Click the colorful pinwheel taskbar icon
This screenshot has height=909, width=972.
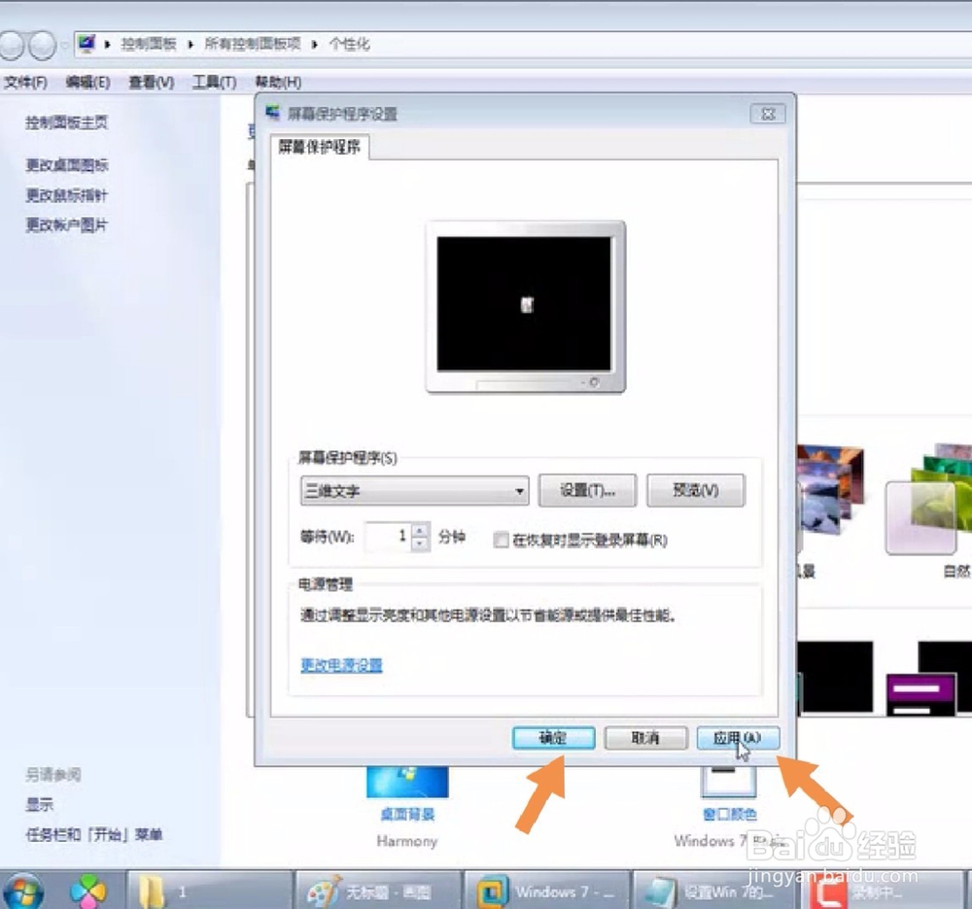(x=87, y=892)
